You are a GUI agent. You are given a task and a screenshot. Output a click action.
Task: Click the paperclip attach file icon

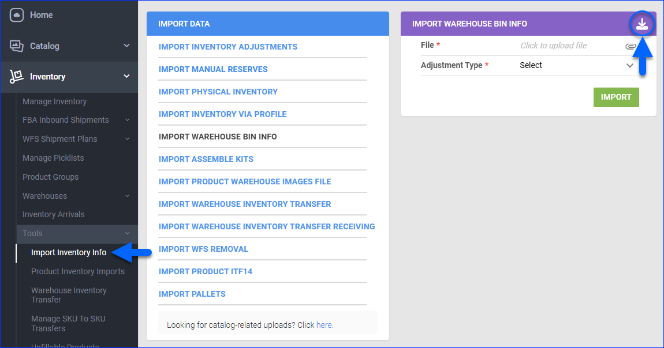point(630,46)
